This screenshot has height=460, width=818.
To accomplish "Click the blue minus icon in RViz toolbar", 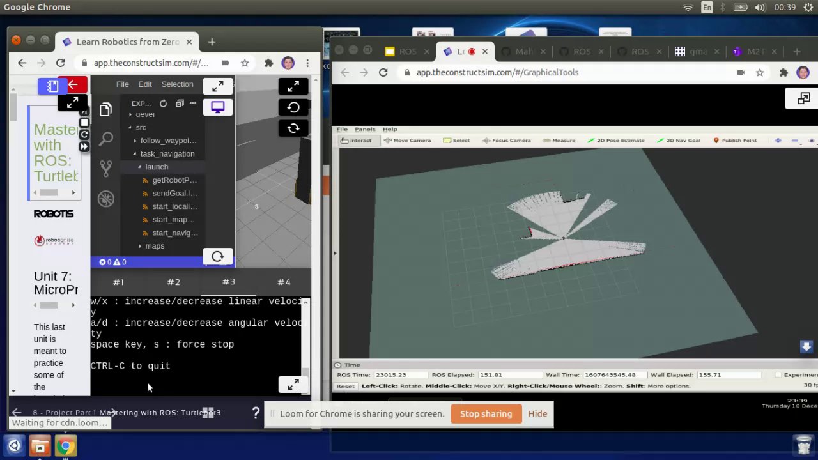I will 795,141.
